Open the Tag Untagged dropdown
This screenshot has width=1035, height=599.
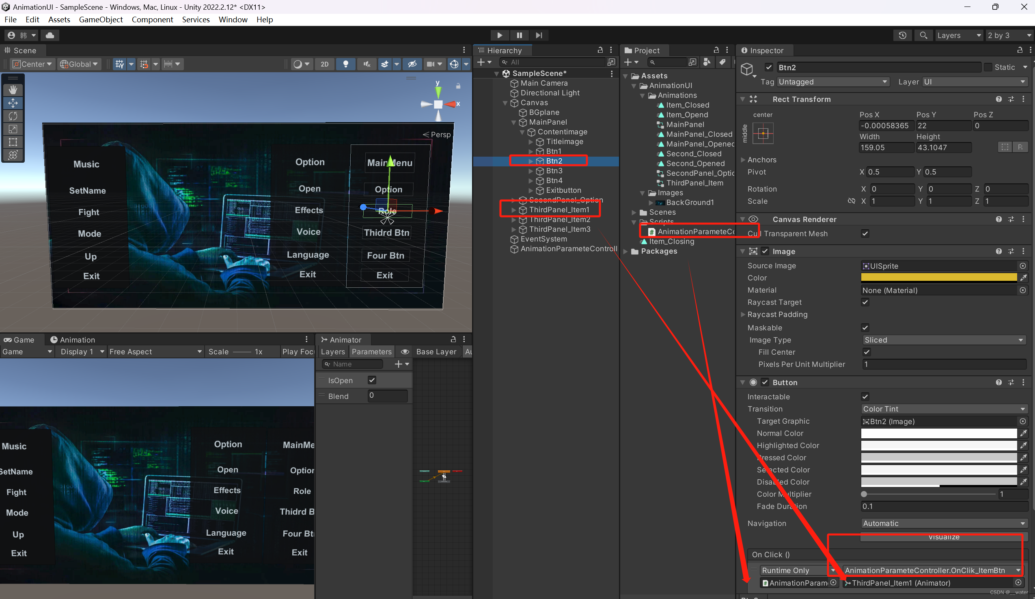click(x=833, y=82)
